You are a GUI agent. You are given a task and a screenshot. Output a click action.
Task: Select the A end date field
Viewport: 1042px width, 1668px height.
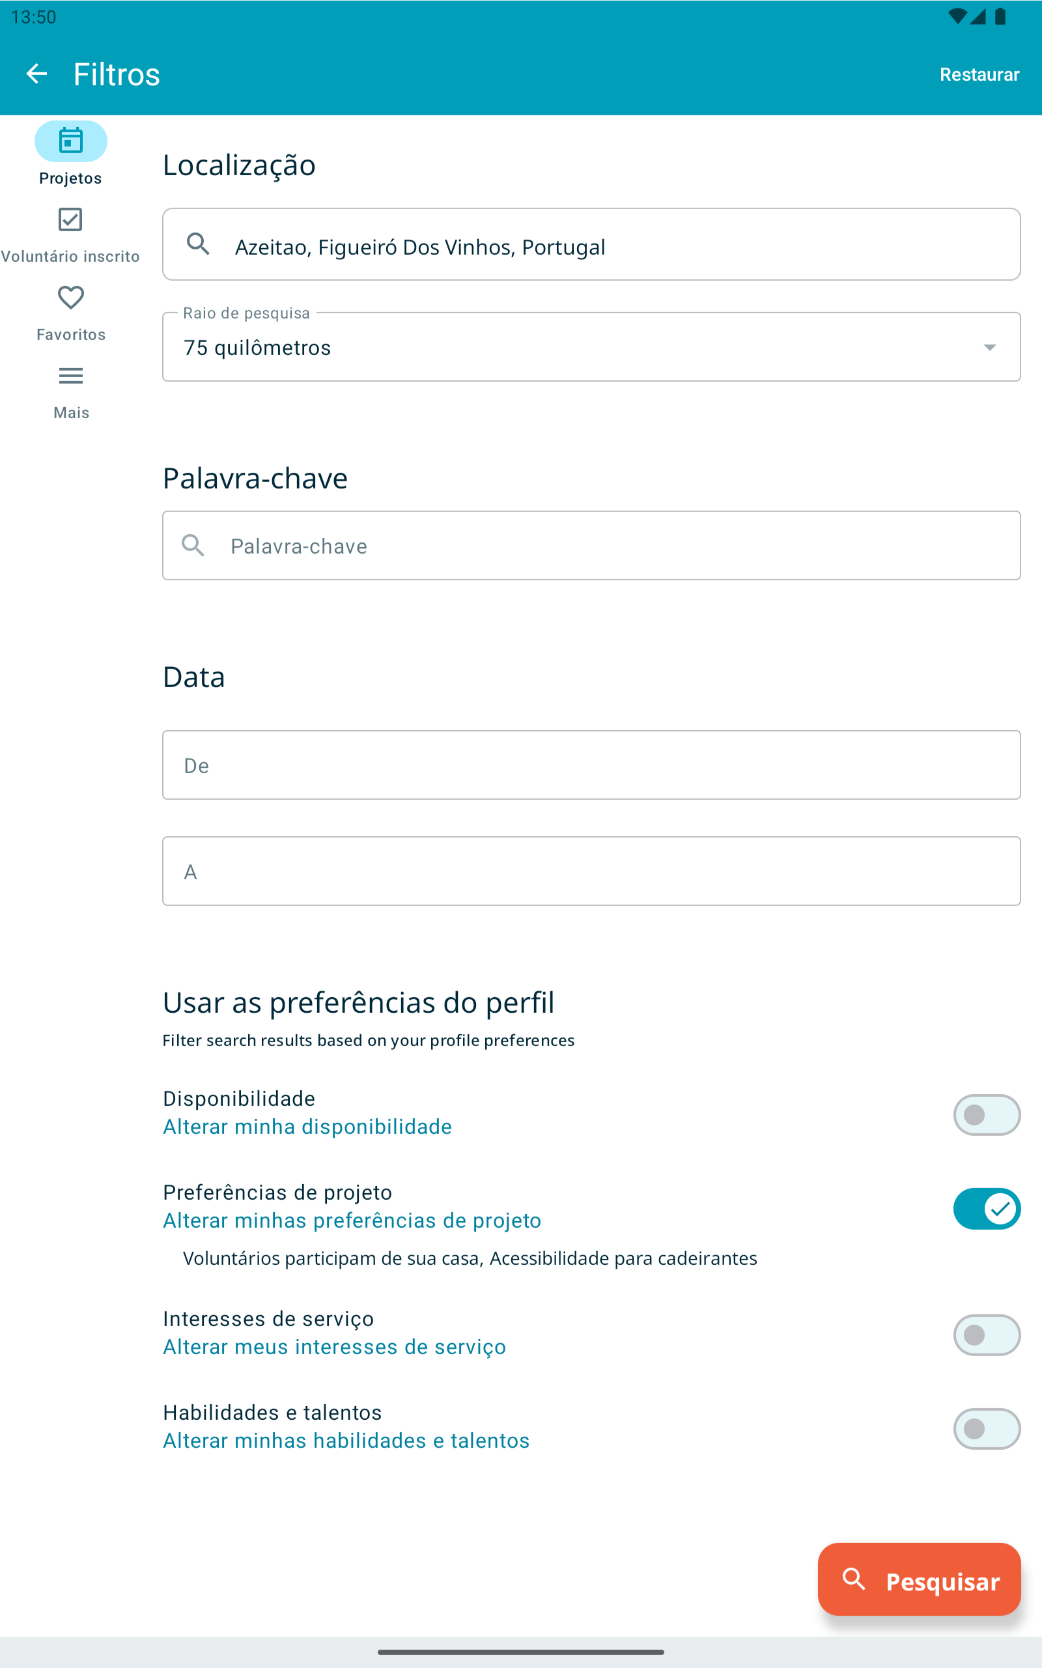(x=591, y=871)
